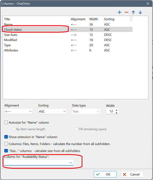The height and width of the screenshot is (180, 153).
Task: Enable Autosize for "Name" column checkbox
Action: (6, 122)
